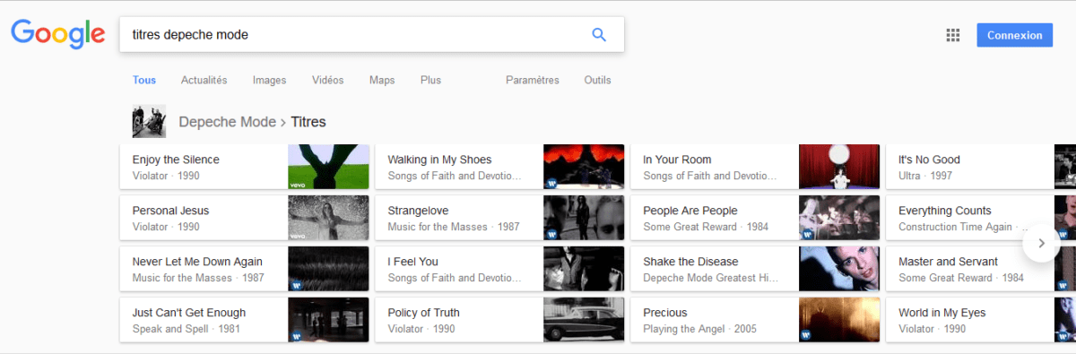Show more songs with the right arrow
Viewport: 1076px width, 354px height.
point(1041,243)
